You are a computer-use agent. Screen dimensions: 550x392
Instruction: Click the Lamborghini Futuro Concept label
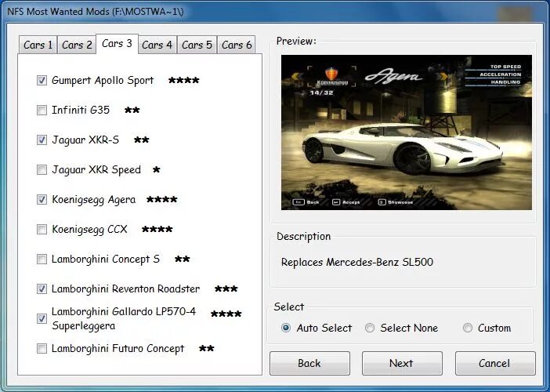coord(118,348)
